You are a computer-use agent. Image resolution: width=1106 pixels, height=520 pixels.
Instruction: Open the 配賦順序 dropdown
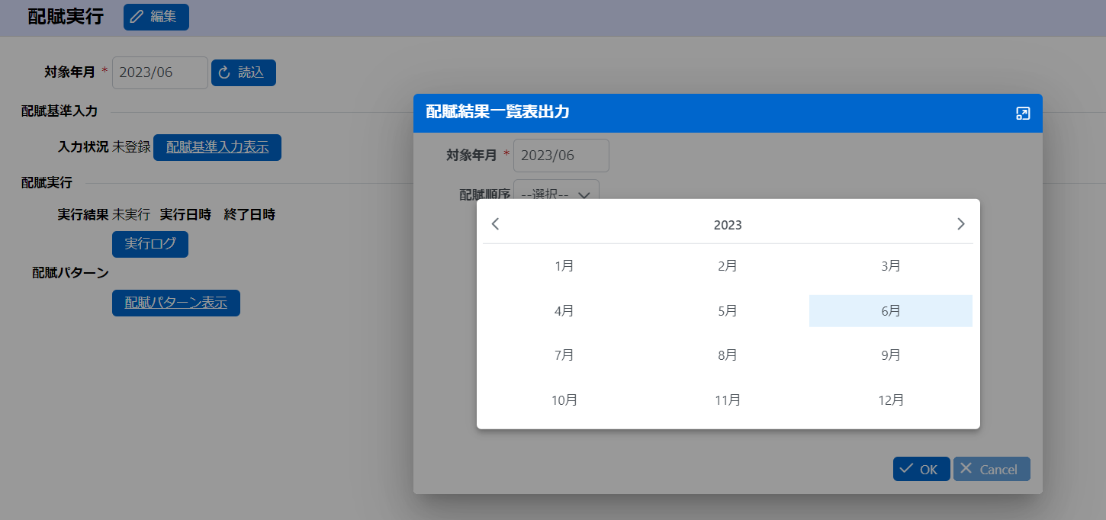click(556, 189)
